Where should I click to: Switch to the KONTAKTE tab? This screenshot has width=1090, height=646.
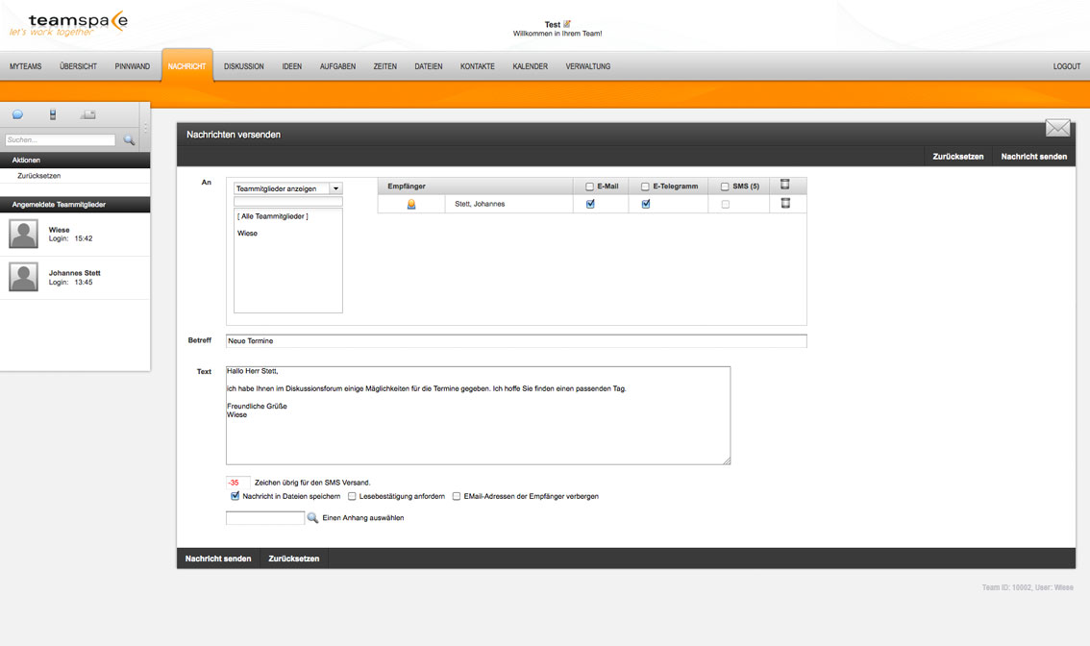(x=478, y=66)
